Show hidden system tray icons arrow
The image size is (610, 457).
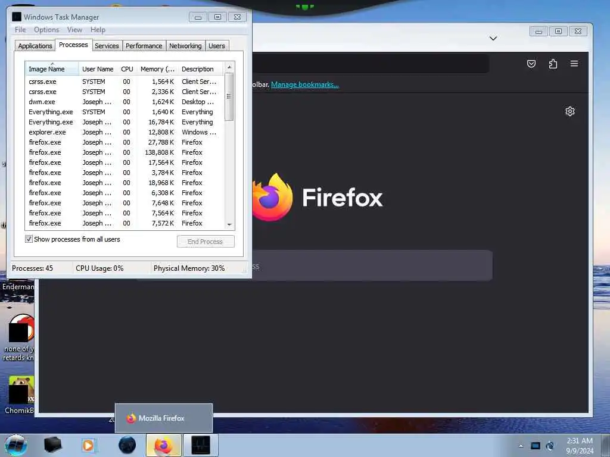point(521,446)
